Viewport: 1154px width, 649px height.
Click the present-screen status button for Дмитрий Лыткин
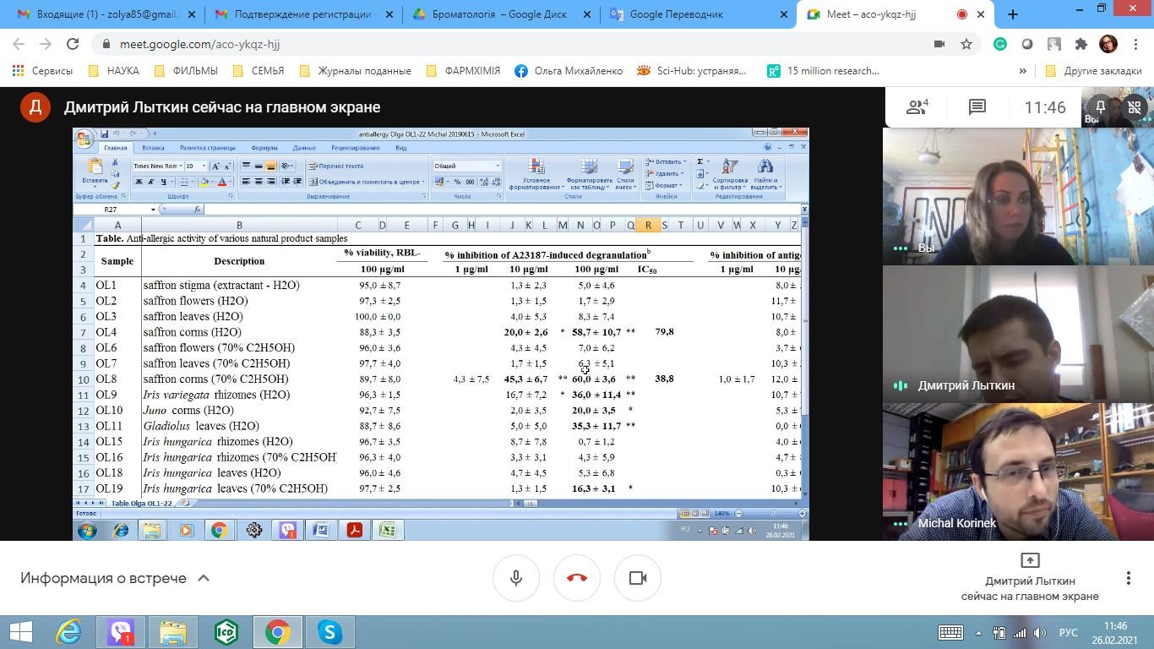point(1030,579)
